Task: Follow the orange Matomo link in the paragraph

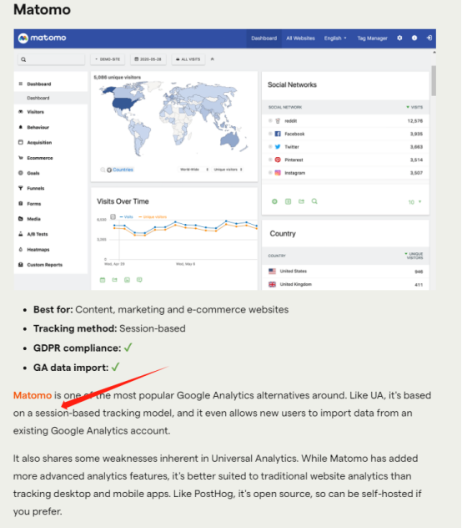Action: pos(33,395)
